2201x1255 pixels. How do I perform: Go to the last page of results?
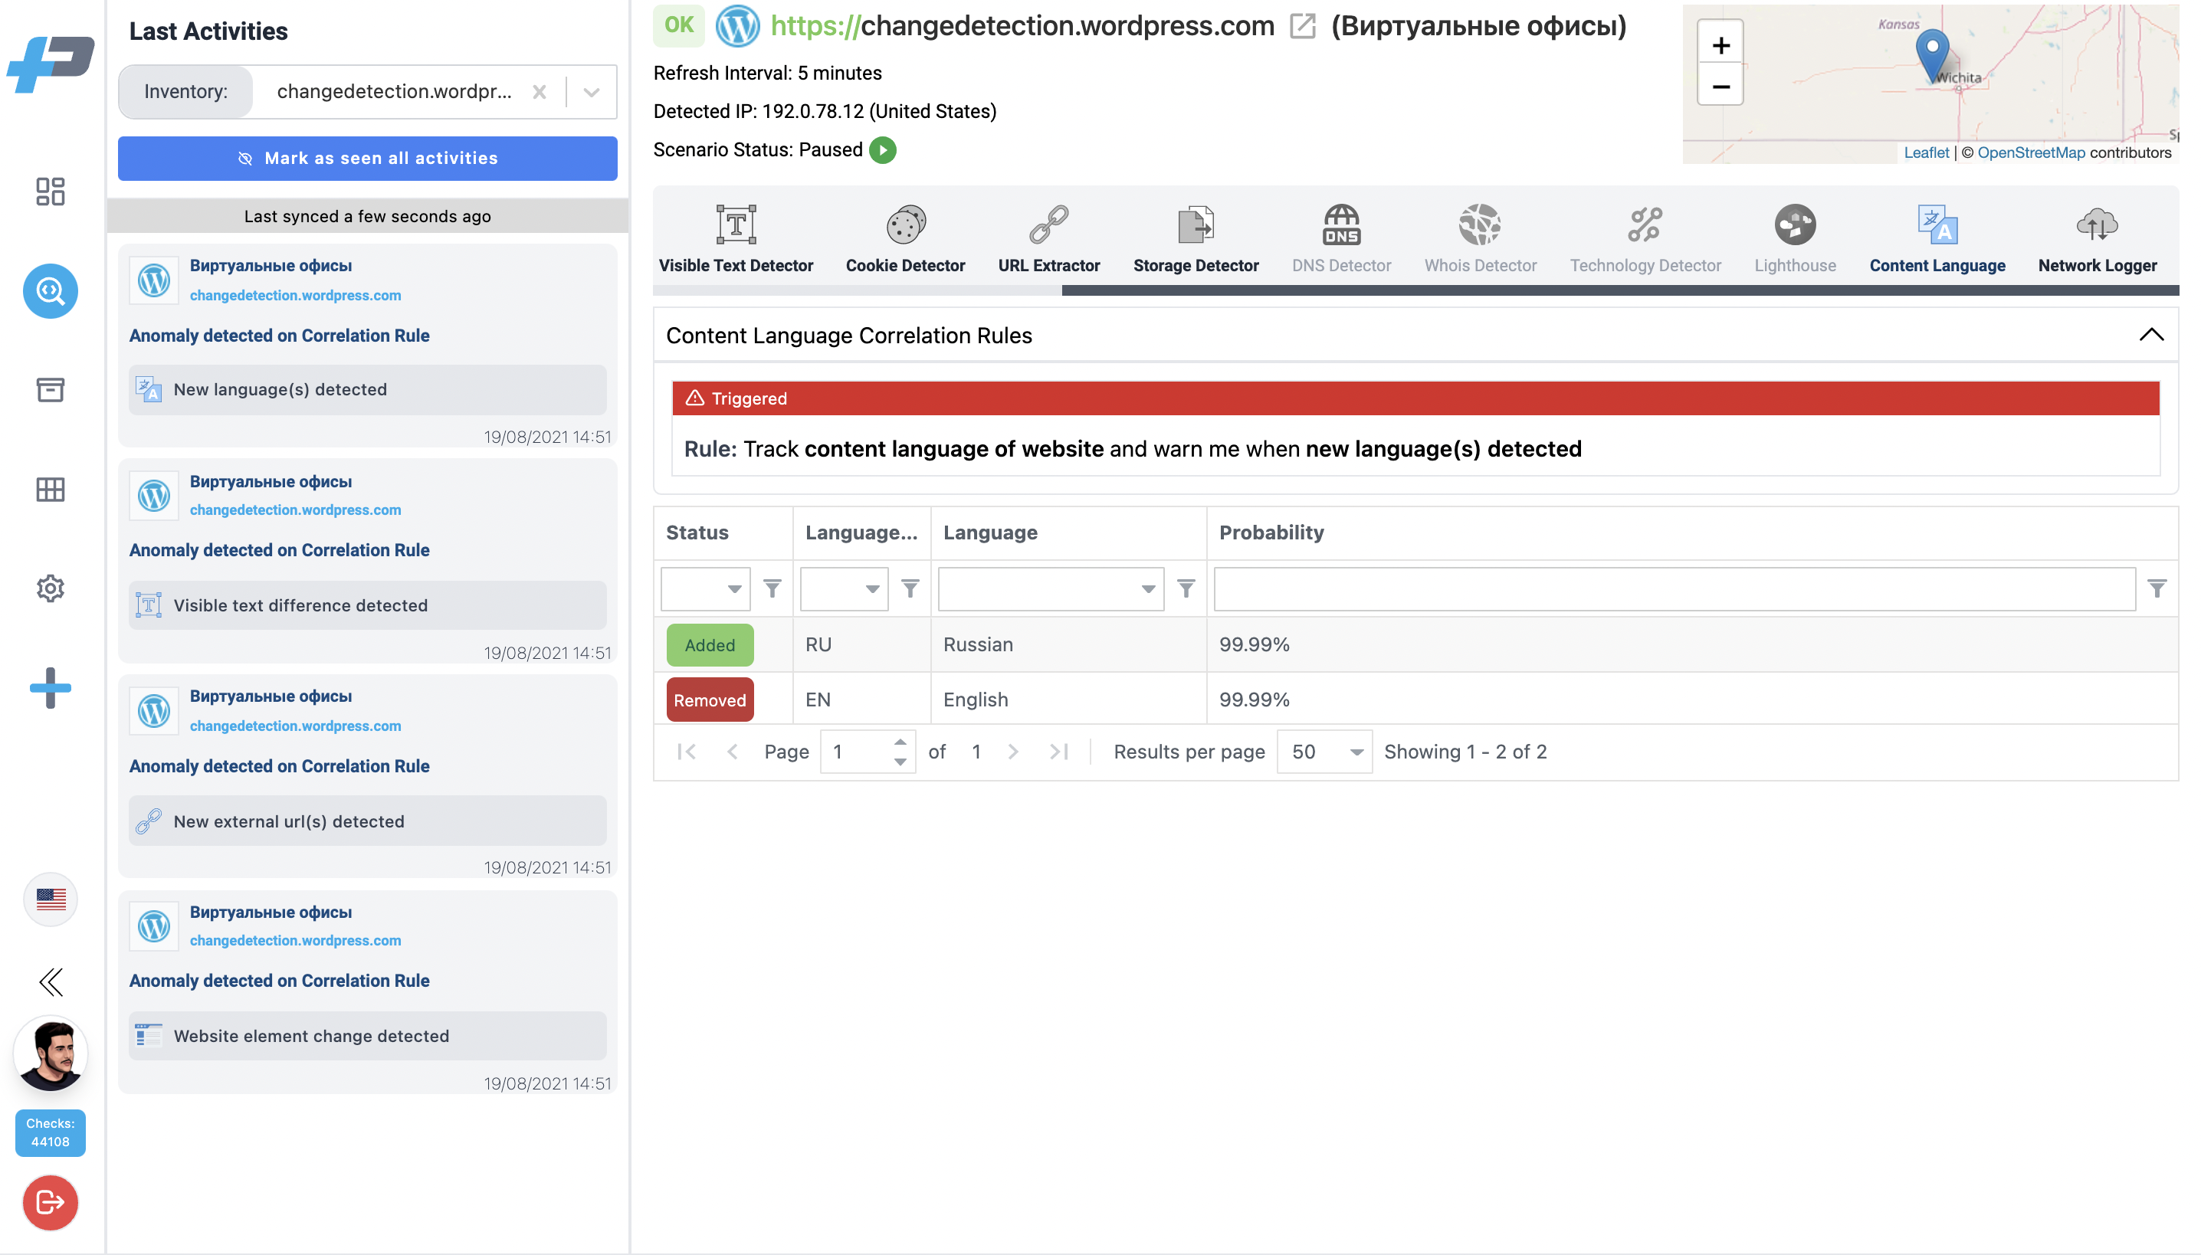click(1058, 752)
